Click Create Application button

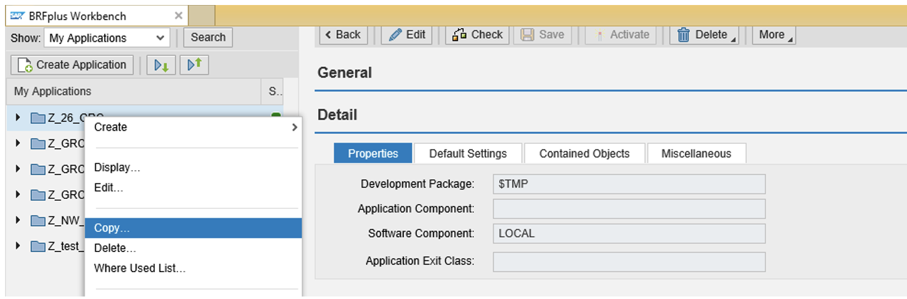pyautogui.click(x=72, y=65)
